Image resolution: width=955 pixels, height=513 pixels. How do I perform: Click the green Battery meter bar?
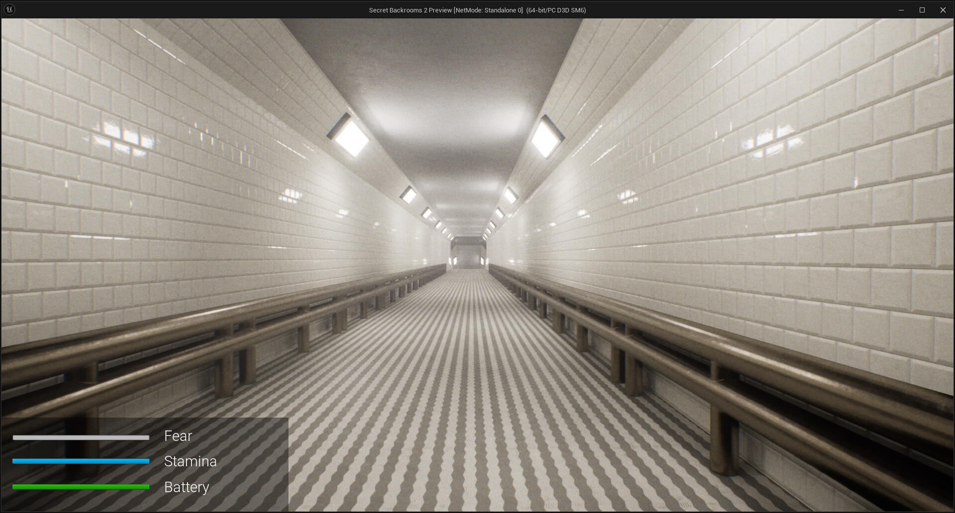pos(81,487)
